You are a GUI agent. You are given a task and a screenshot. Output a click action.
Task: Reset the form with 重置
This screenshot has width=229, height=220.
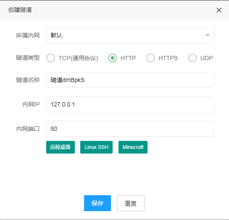tap(131, 203)
